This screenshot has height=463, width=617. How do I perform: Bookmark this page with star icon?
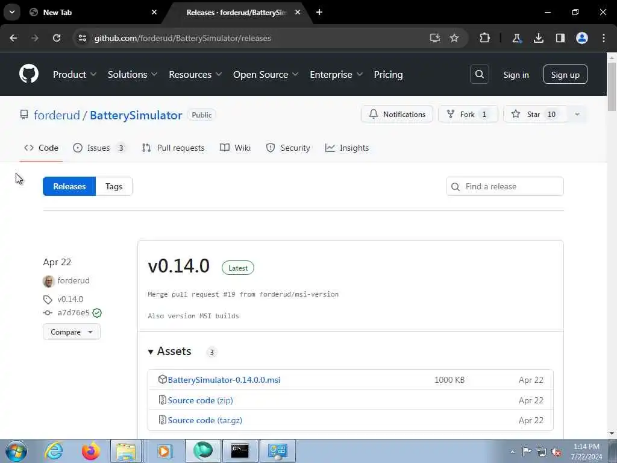pos(454,38)
